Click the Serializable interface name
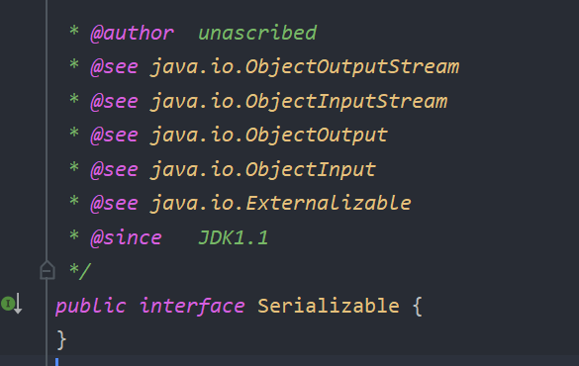The height and width of the screenshot is (366, 579). pyautogui.click(x=329, y=306)
